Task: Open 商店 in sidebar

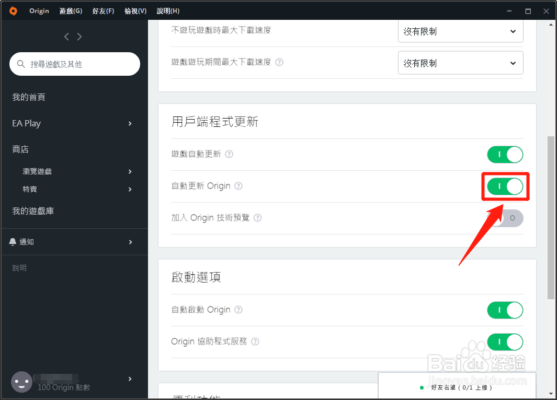Action: coord(20,149)
